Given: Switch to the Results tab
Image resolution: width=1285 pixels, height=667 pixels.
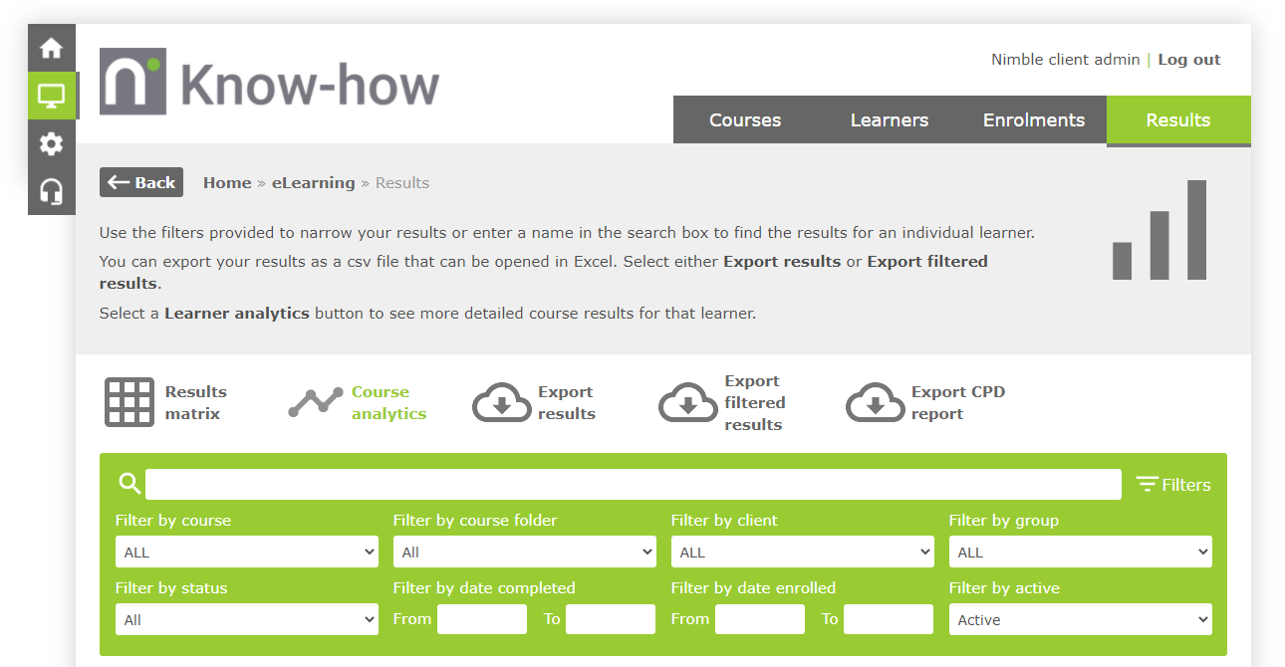Looking at the screenshot, I should (1178, 120).
